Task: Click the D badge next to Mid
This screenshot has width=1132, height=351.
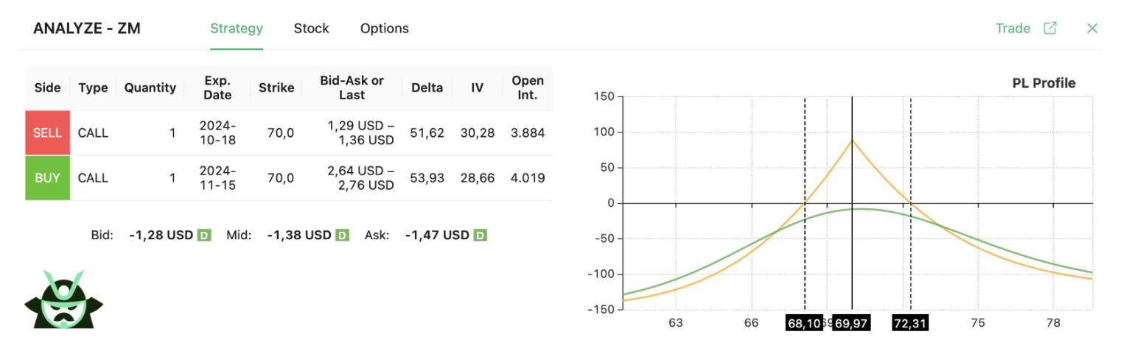Action: (342, 235)
